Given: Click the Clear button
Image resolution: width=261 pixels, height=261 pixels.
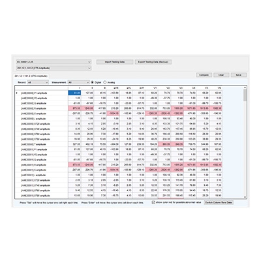Looking at the screenshot, I should coord(221,75).
